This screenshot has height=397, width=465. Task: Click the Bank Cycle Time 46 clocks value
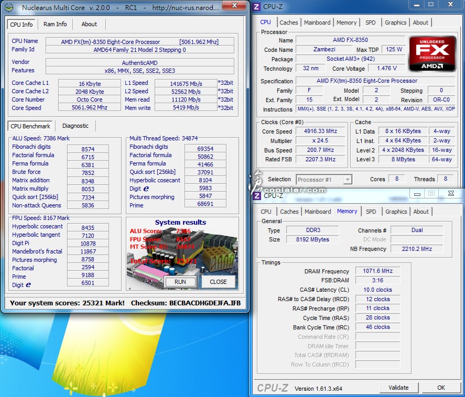tap(377, 327)
